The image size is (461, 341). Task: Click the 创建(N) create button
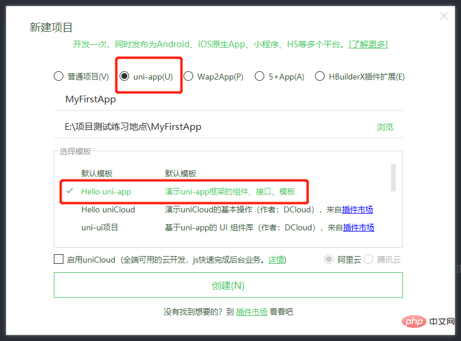point(228,285)
